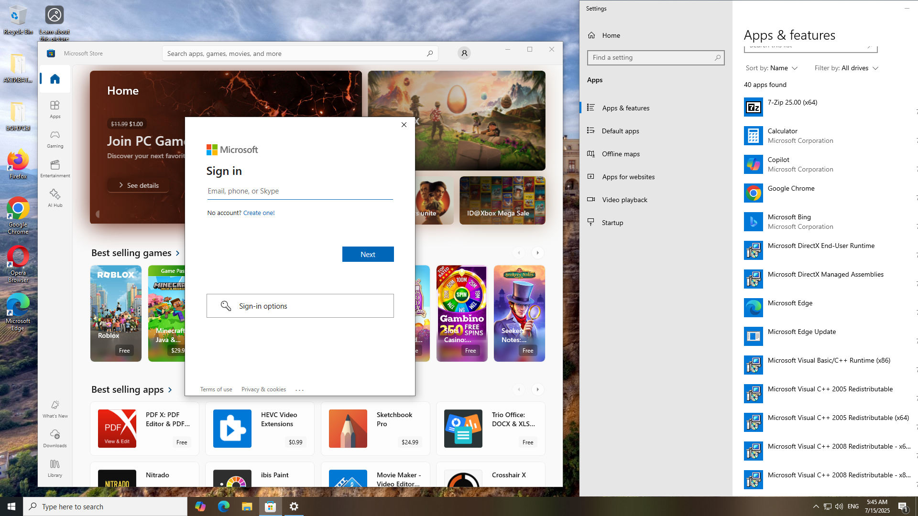Open Downloads in Microsoft Store sidebar
Image resolution: width=918 pixels, height=516 pixels.
[x=55, y=439]
